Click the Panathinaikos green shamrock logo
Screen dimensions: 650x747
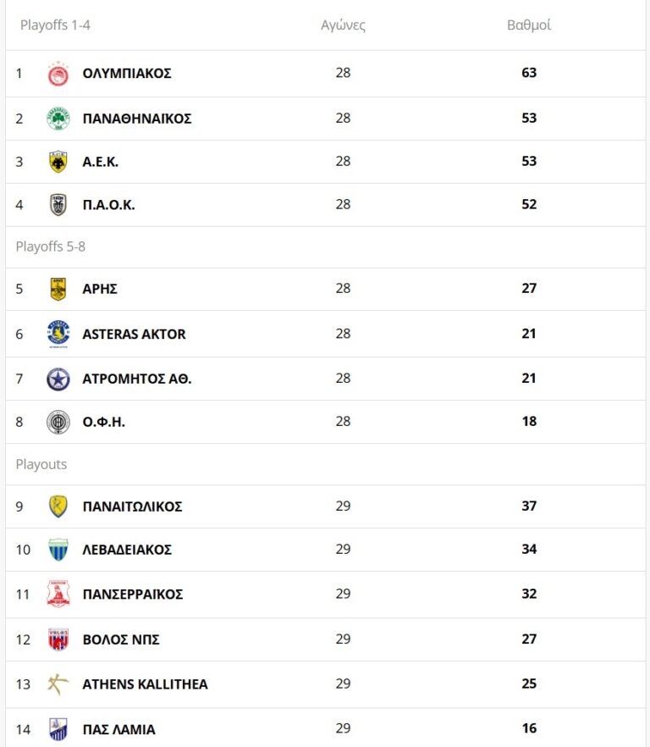point(58,119)
